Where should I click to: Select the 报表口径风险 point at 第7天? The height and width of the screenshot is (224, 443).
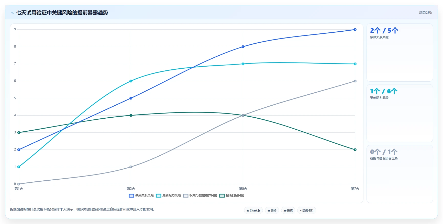click(355, 150)
